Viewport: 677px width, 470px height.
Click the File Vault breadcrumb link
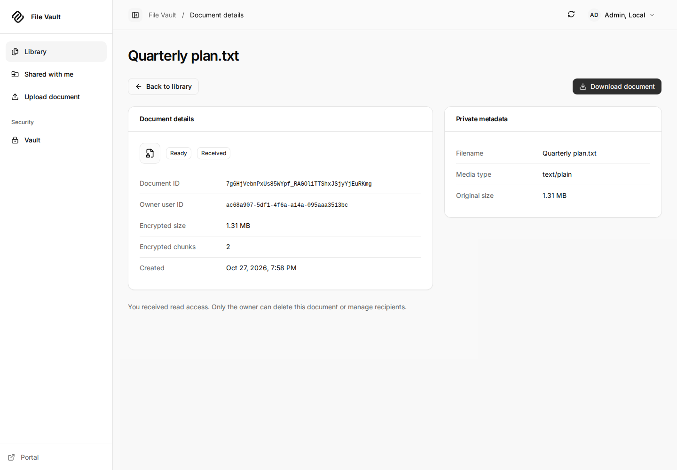[162, 15]
